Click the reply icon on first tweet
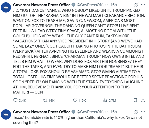149x128 pixels. [15, 100]
